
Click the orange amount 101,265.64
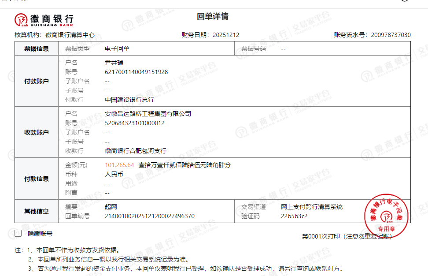119,165
